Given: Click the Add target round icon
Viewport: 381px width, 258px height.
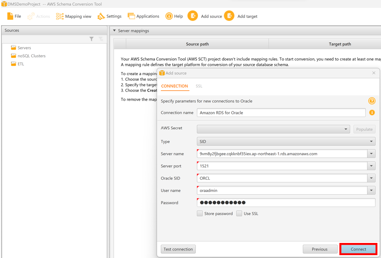Looking at the screenshot, I should pos(229,16).
